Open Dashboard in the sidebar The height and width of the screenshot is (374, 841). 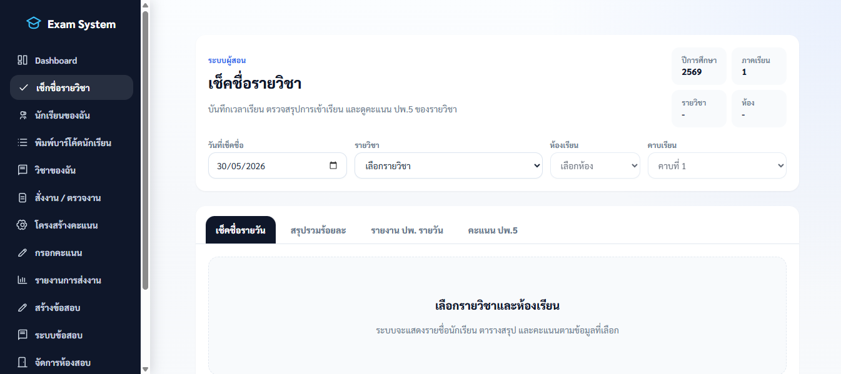(71, 61)
